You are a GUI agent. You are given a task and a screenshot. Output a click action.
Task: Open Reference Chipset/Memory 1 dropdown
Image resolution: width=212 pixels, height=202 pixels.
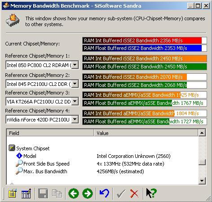point(75,65)
